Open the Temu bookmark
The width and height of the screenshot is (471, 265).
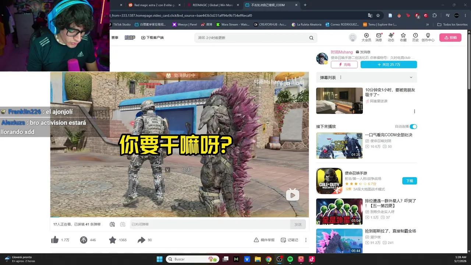380,25
